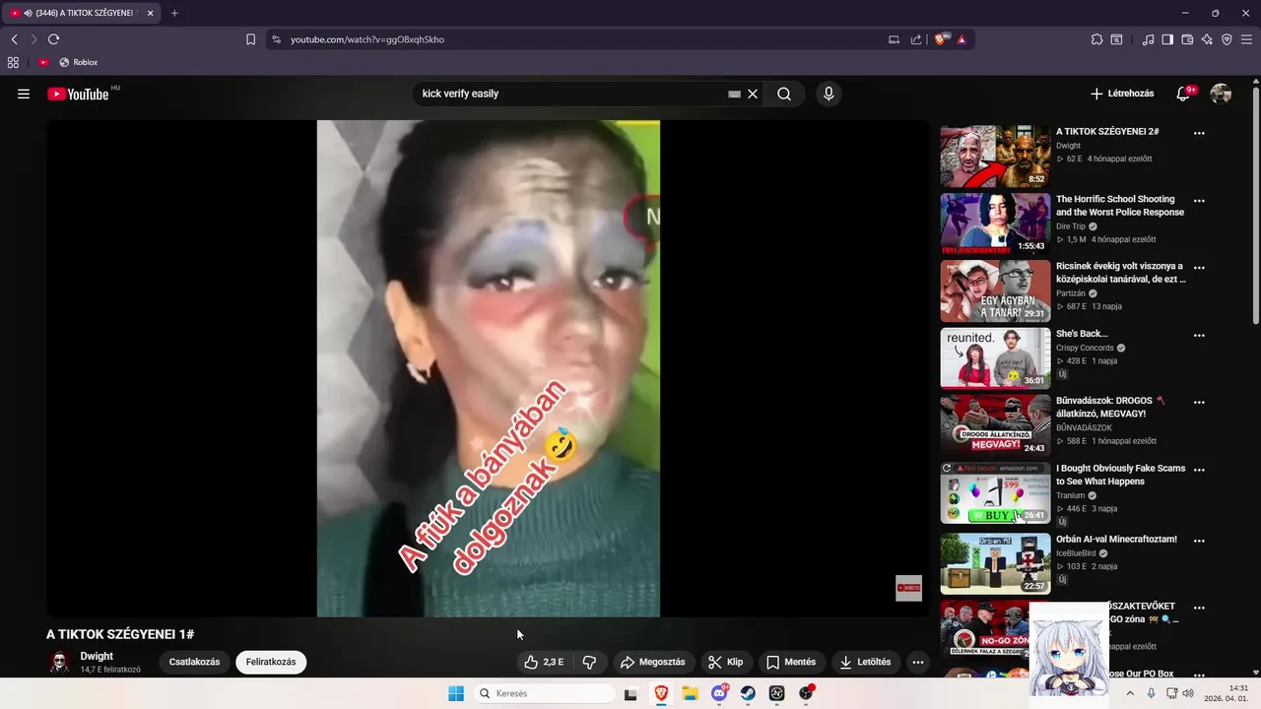Reload the page
This screenshot has height=709, width=1261.
coord(53,39)
